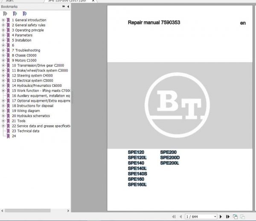The image size is (256, 221).
Task: Open bookmark 14 Hydraulics/Pneumatics C6000
Action: [37, 86]
